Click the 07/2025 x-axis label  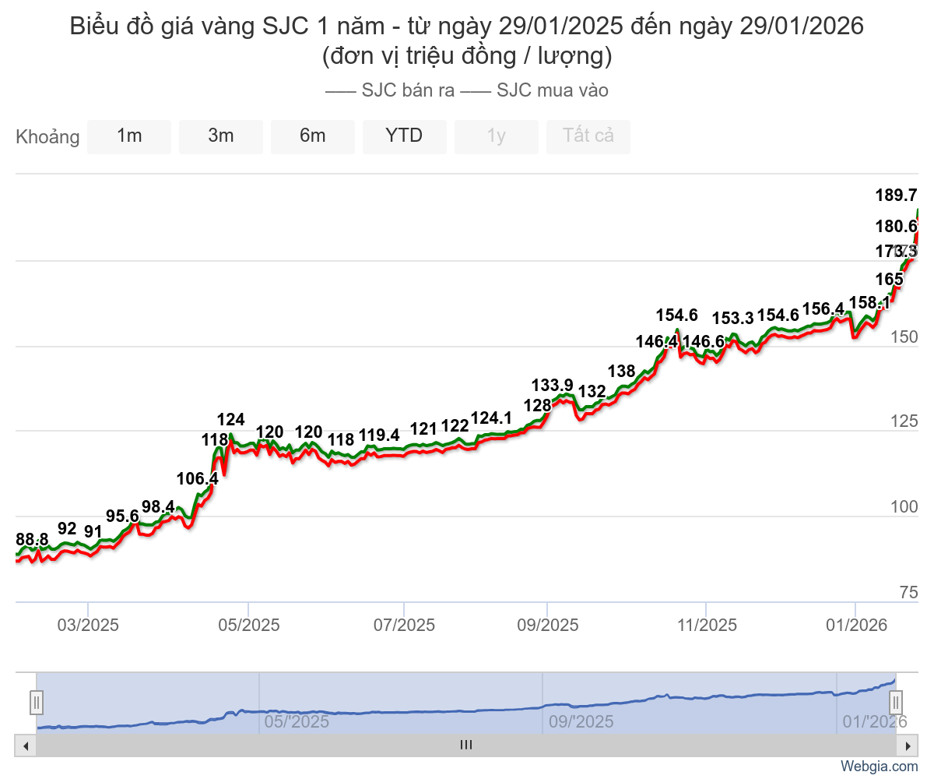(x=405, y=626)
